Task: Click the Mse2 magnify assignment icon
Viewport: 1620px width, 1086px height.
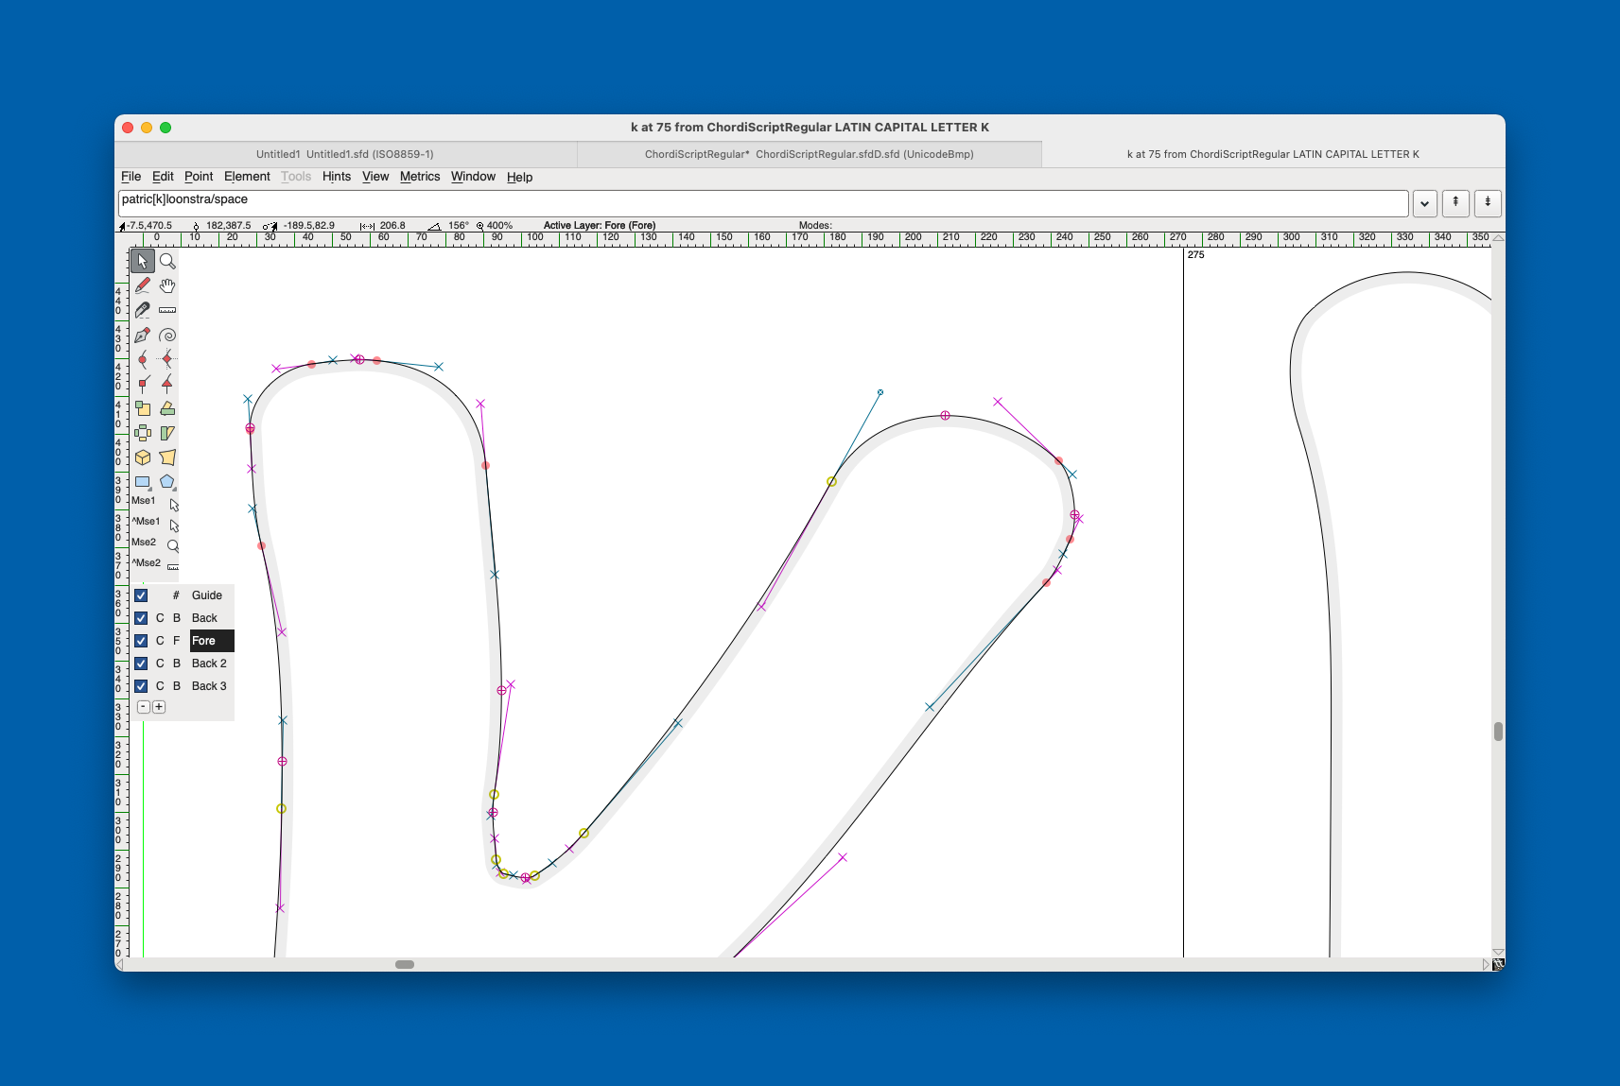Action: coord(173,546)
